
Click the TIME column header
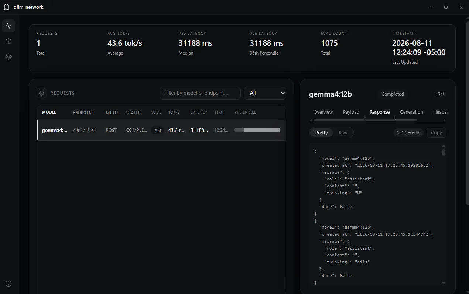click(x=219, y=113)
